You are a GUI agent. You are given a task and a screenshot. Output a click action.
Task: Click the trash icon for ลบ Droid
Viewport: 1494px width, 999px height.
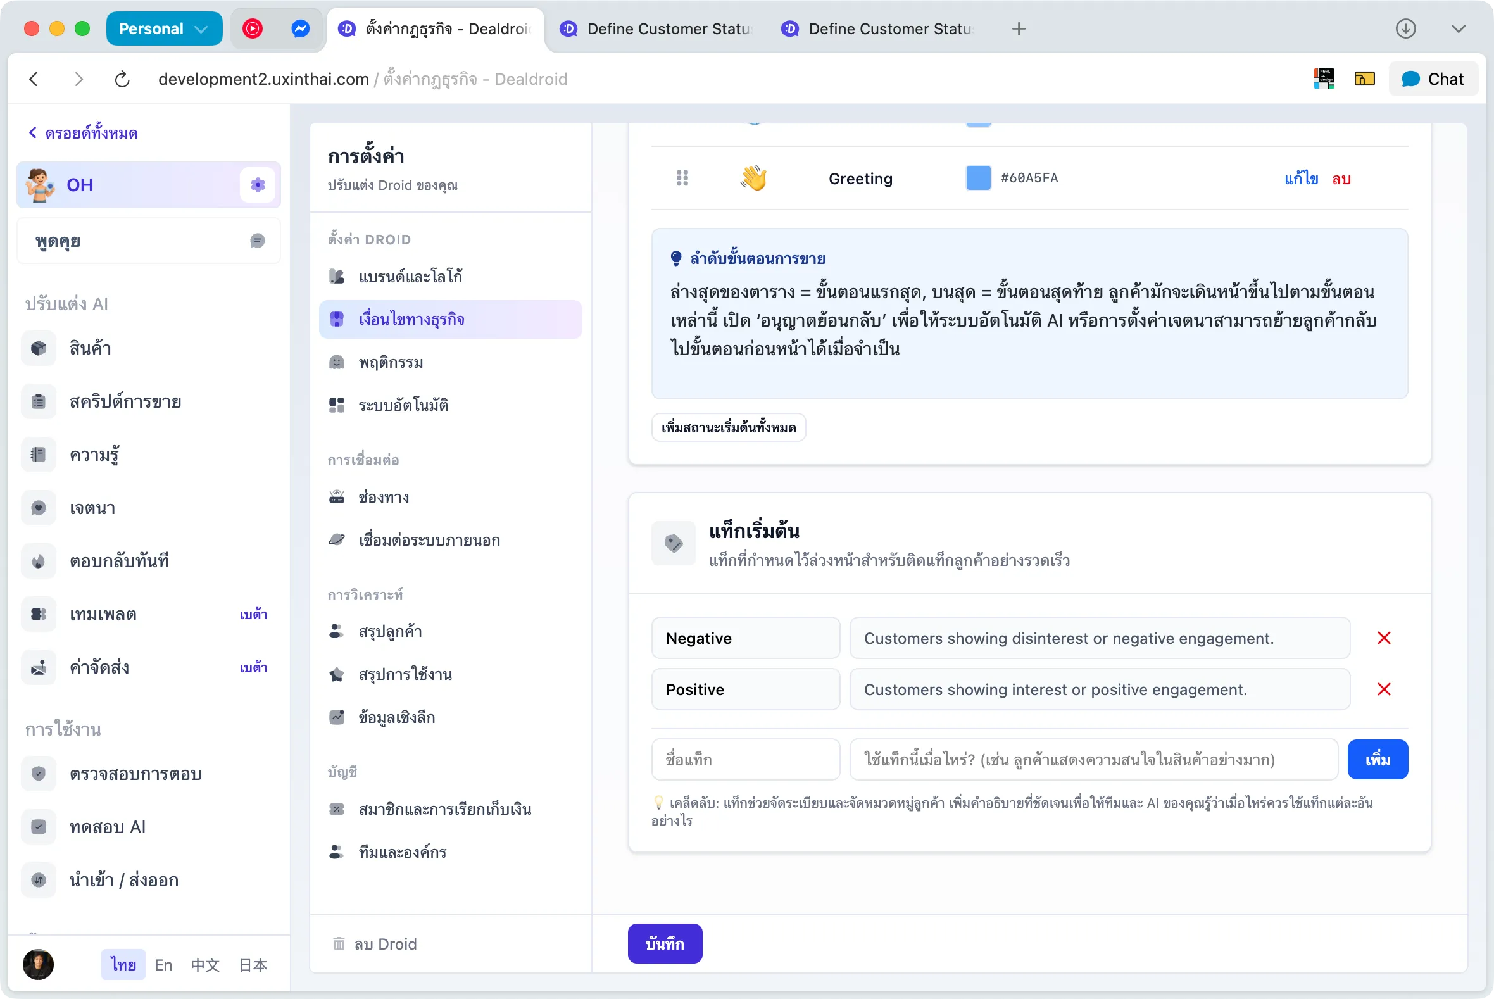click(x=339, y=943)
